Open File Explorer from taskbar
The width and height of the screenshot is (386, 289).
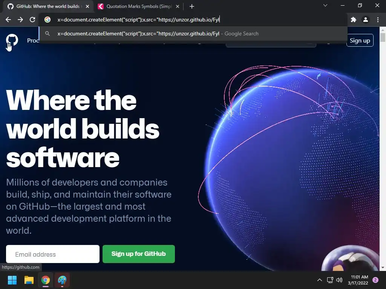[x=29, y=280]
